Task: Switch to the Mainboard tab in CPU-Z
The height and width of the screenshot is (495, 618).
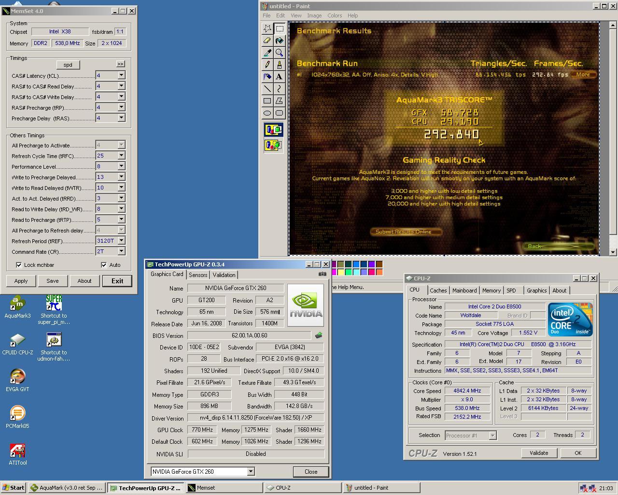Action: (x=464, y=291)
